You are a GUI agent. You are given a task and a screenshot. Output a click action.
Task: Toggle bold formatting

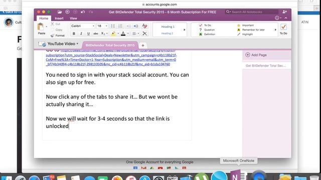74,33
